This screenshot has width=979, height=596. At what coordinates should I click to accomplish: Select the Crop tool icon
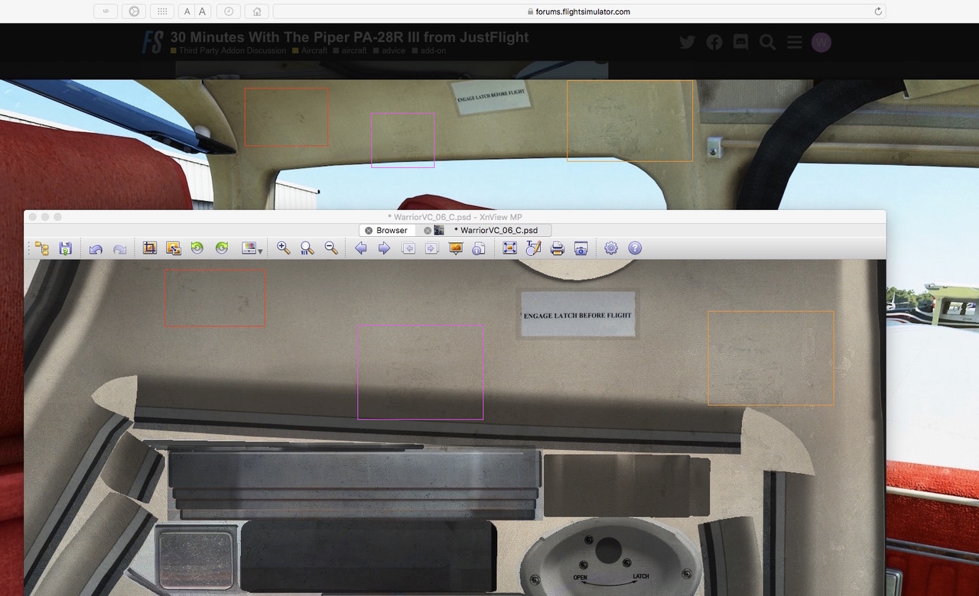150,248
